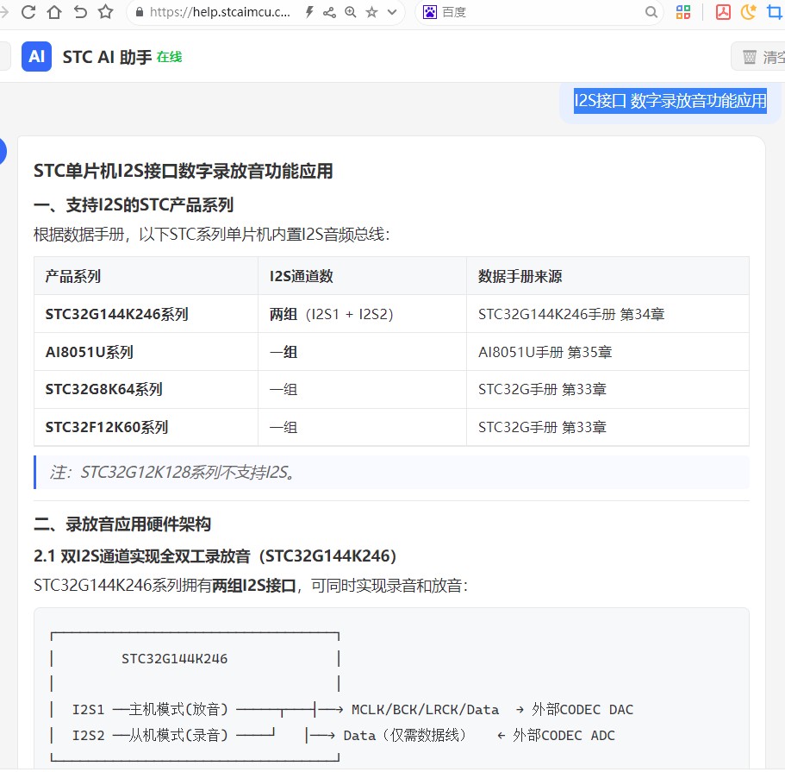This screenshot has width=785, height=772.
Task: Click the blue AI logo avatar
Action: pos(36,57)
